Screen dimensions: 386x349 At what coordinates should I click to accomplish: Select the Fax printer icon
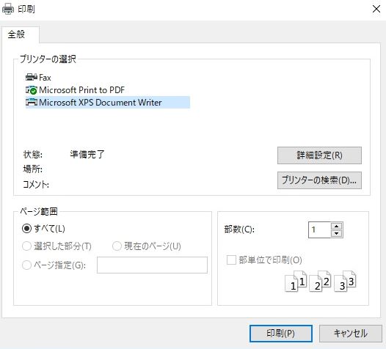32,78
